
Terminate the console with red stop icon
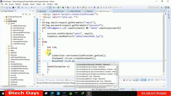(124, 80)
